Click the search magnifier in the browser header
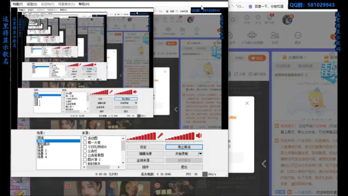The image size is (348, 196). (233, 20)
